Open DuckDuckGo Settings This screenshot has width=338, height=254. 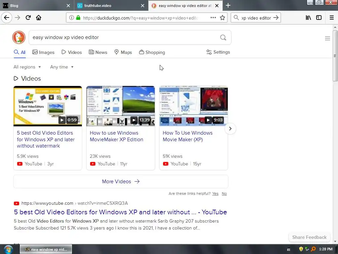pos(218,52)
